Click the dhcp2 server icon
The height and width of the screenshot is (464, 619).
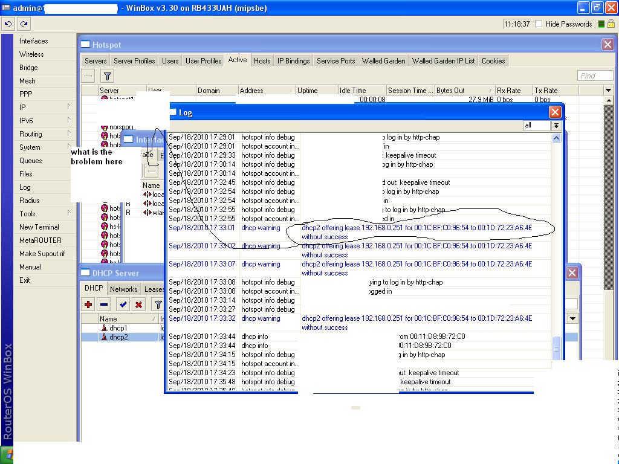(x=104, y=337)
